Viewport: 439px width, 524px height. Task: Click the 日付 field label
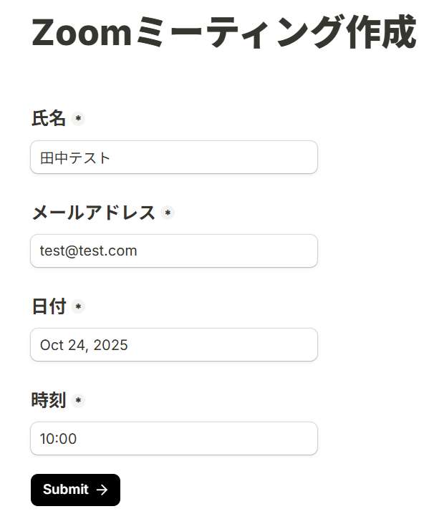click(x=49, y=307)
